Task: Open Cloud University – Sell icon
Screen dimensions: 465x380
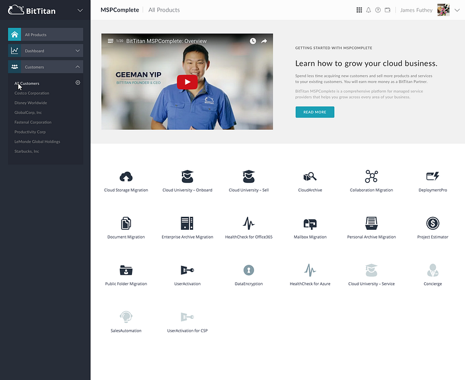Action: (249, 176)
